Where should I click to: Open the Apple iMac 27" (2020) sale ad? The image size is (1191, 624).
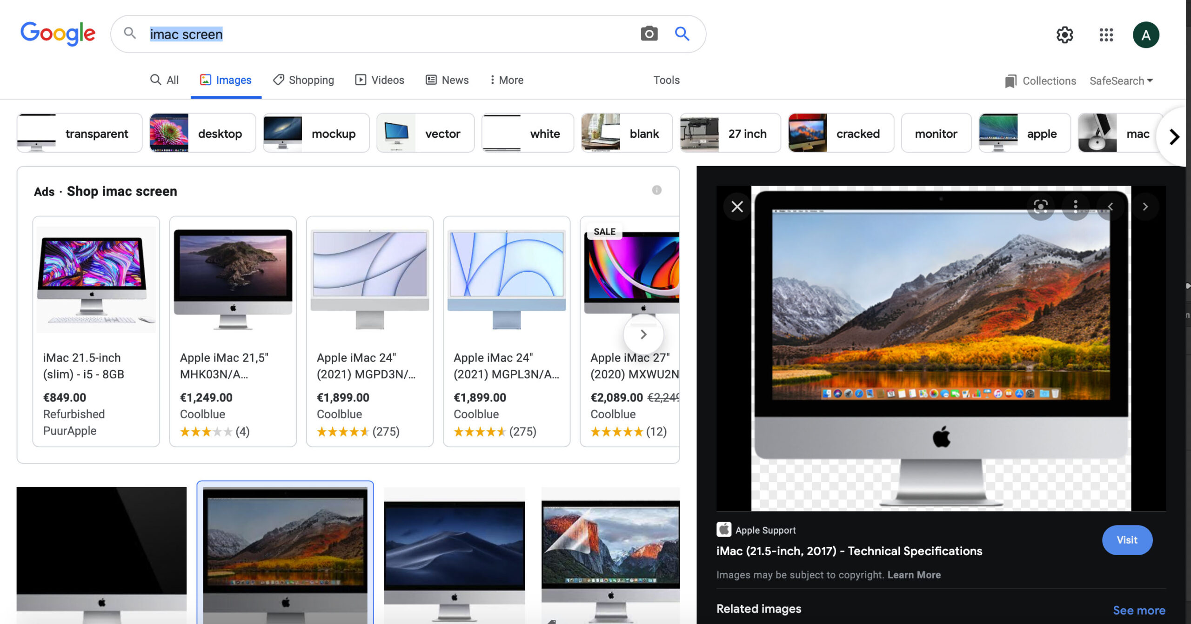pyautogui.click(x=630, y=331)
